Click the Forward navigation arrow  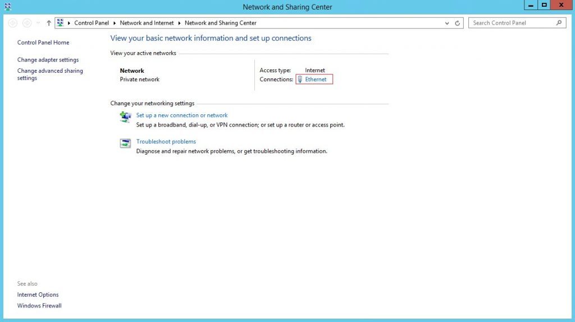click(27, 23)
